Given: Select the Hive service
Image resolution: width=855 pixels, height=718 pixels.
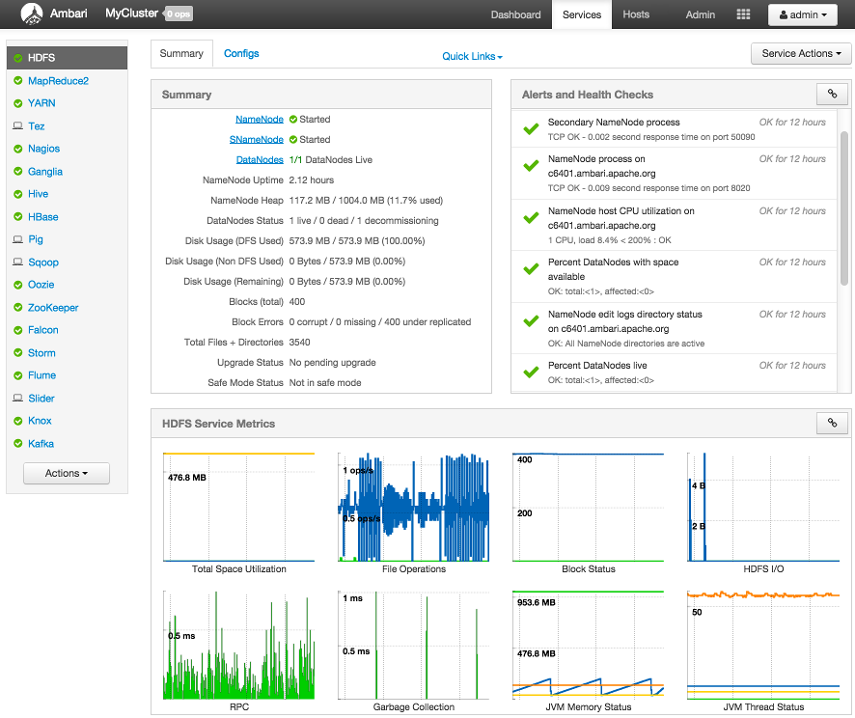Looking at the screenshot, I should (x=39, y=194).
